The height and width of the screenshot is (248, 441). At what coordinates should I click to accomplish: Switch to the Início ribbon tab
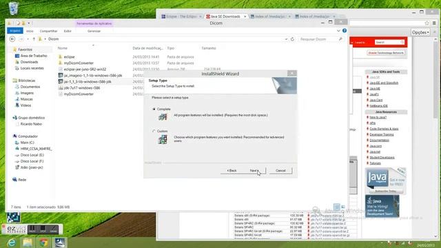[x=30, y=31]
